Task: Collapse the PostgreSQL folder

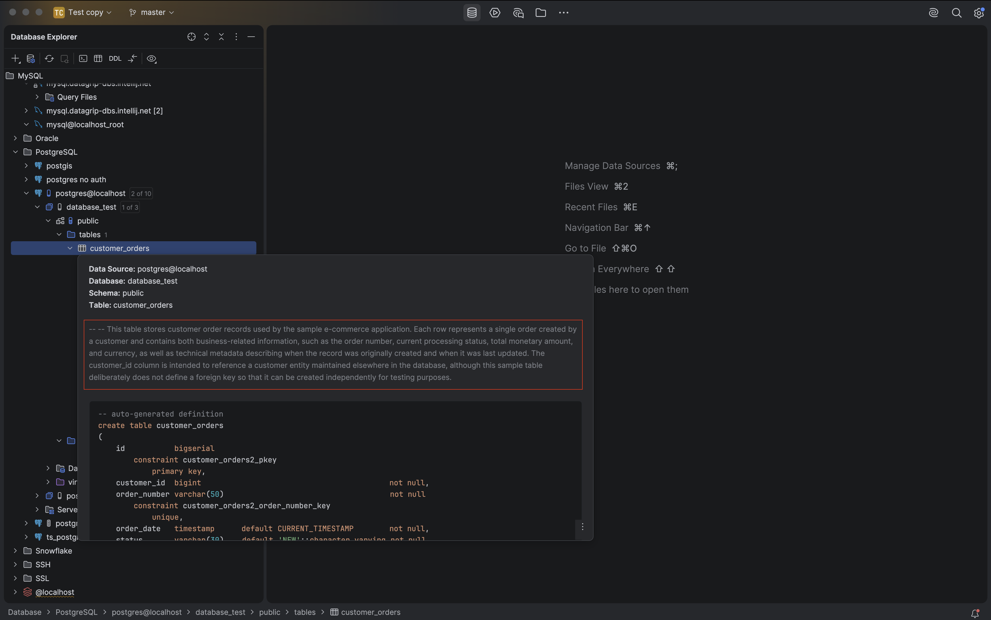Action: click(15, 152)
